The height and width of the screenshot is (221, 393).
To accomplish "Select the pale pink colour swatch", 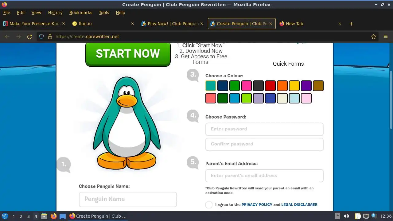I will pyautogui.click(x=306, y=98).
